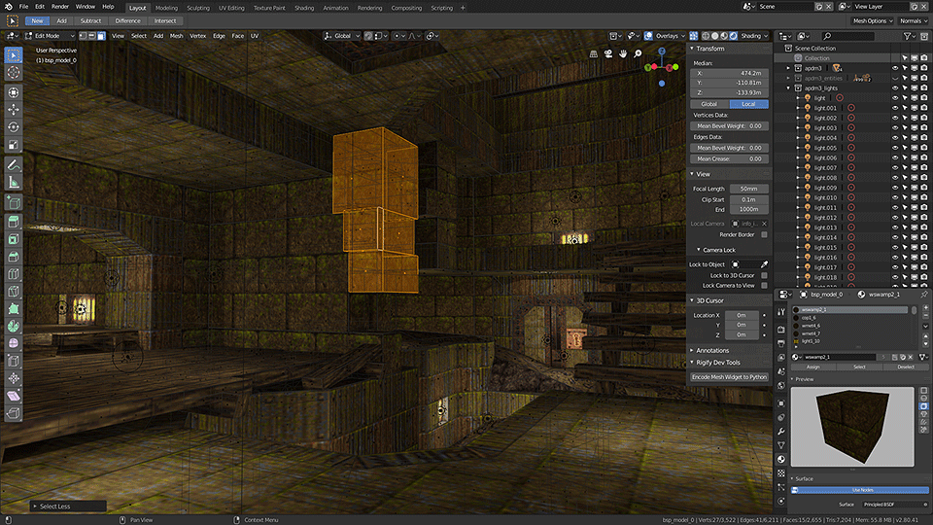Hide light.005 using its eye icon
This screenshot has height=525, width=933.
click(895, 148)
